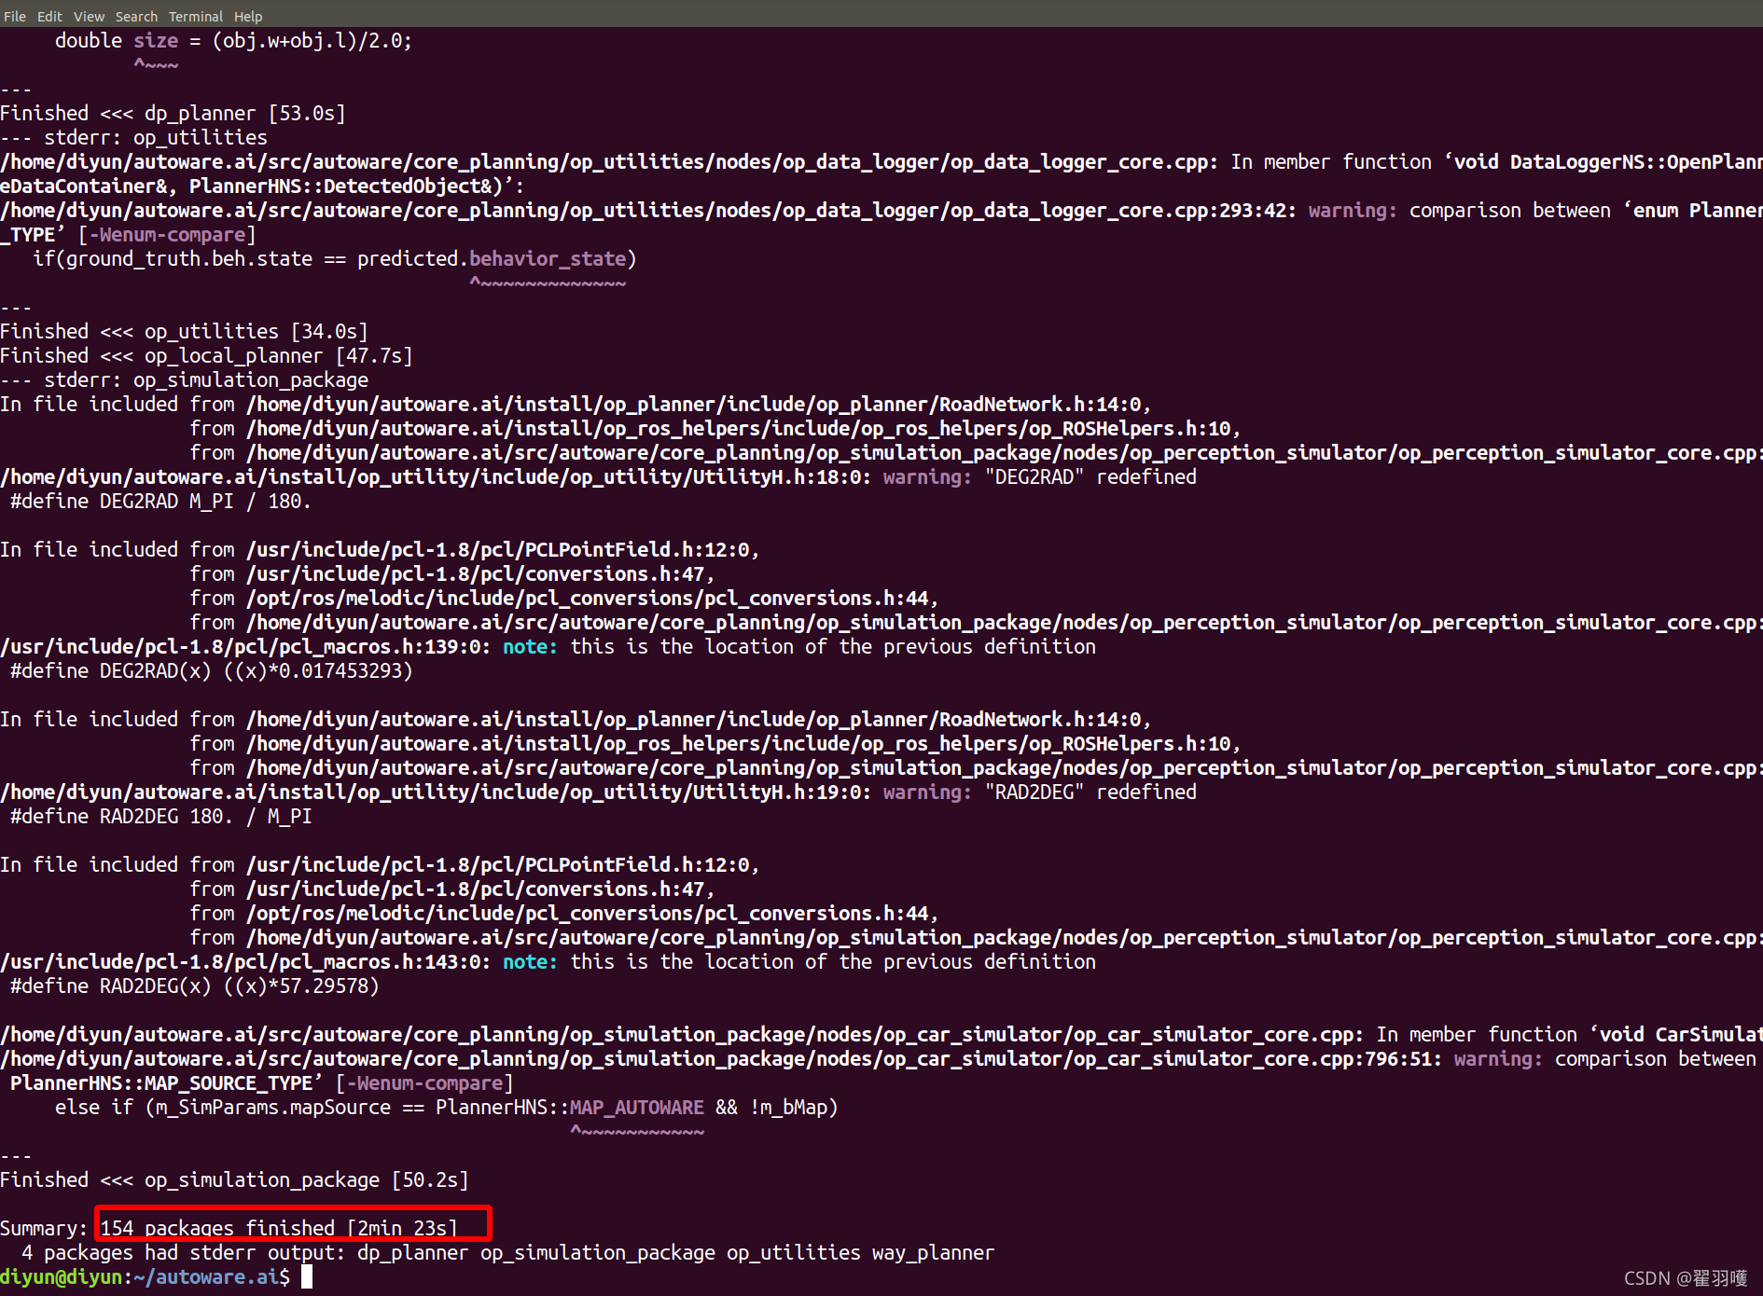Click the '[-Wenum-compare]' flag after _TYPE'
This screenshot has height=1296, width=1763.
(167, 234)
